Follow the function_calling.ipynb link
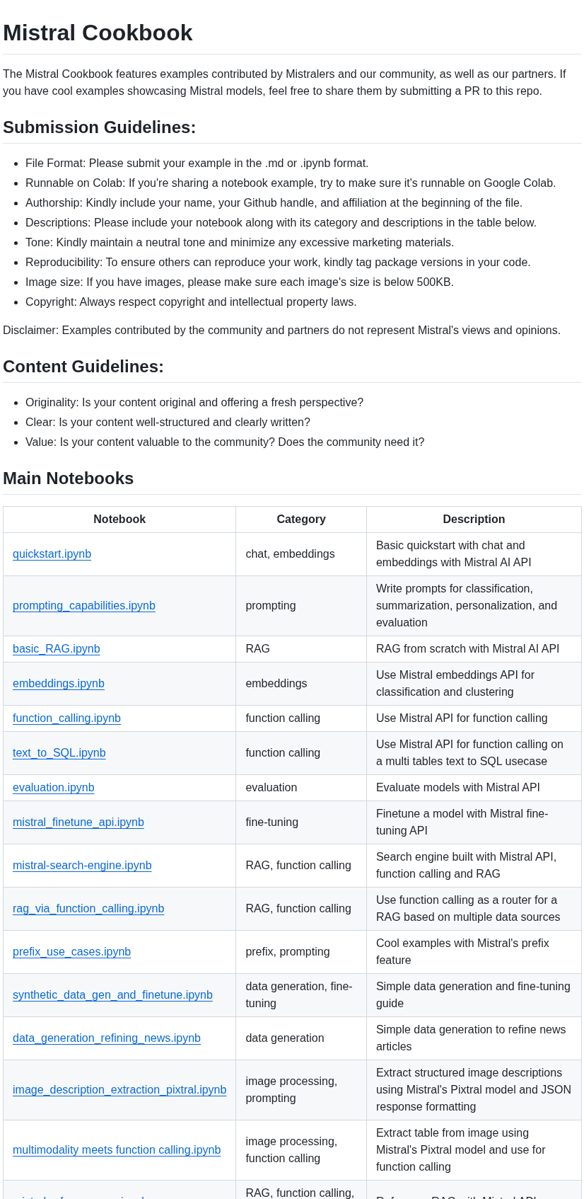The height and width of the screenshot is (1199, 584). [x=66, y=718]
